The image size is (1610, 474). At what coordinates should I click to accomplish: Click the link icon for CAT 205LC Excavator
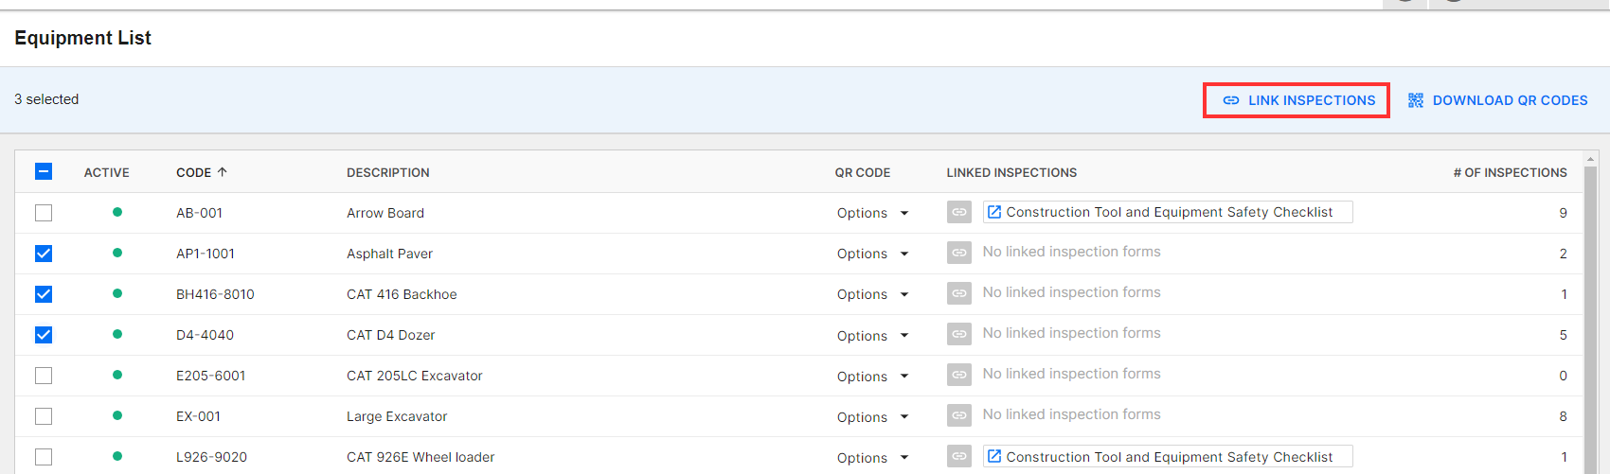click(958, 375)
